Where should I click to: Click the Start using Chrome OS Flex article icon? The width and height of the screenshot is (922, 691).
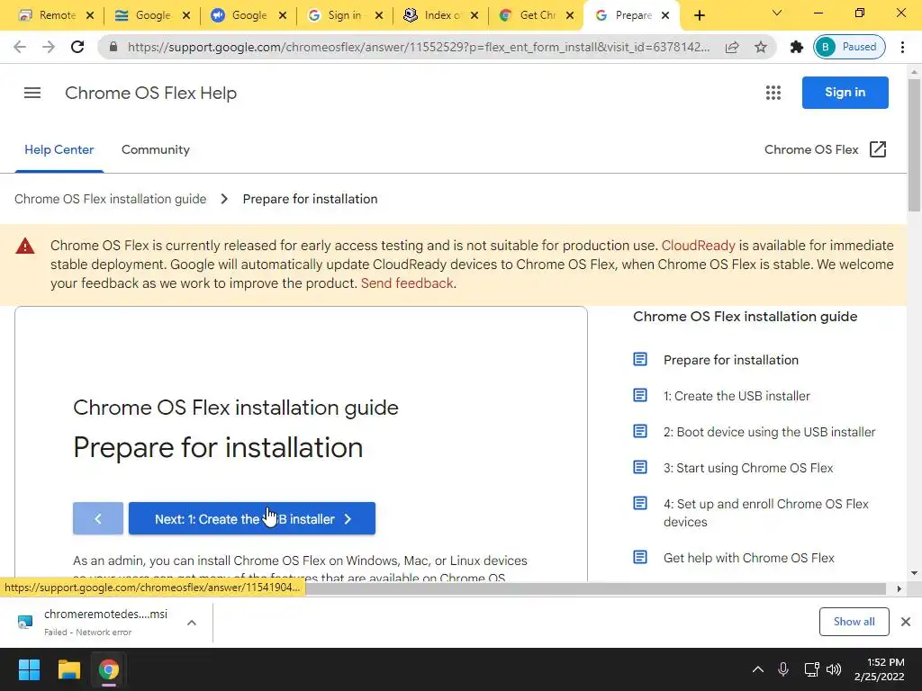[x=640, y=467]
